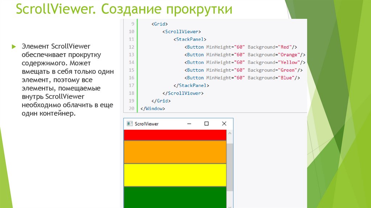Click the opening <StackPanel> tag on line 11
The width and height of the screenshot is (371, 208).
(190, 39)
